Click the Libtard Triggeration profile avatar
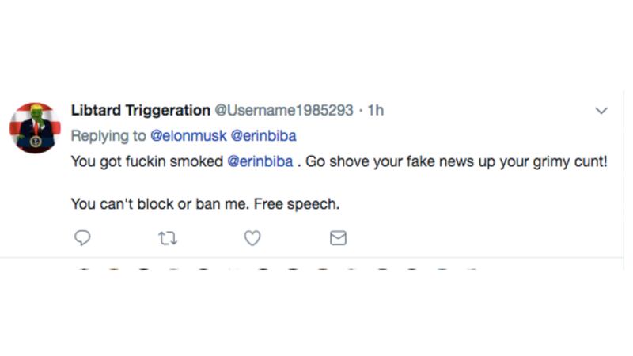Screen dimensions: 633x356 (35, 127)
